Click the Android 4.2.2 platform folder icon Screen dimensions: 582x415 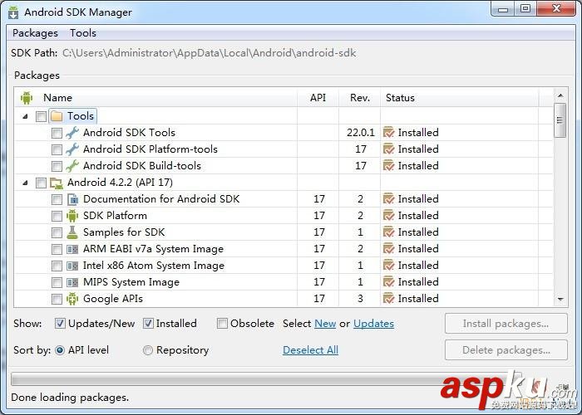tap(57, 183)
